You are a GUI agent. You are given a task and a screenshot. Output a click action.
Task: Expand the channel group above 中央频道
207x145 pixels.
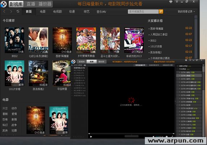(178, 66)
